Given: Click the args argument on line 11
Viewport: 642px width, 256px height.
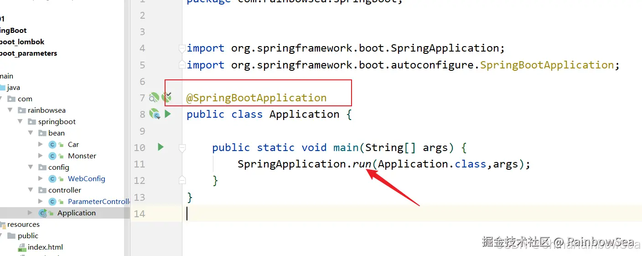Looking at the screenshot, I should [506, 164].
